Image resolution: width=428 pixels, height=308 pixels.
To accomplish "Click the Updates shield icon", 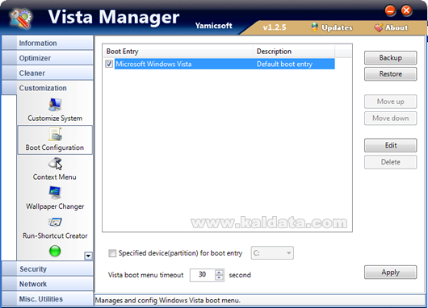I will [x=314, y=27].
